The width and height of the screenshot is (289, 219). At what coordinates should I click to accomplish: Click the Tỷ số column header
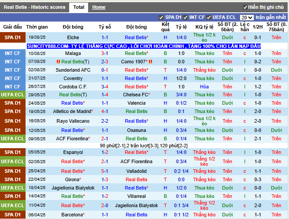105,27
